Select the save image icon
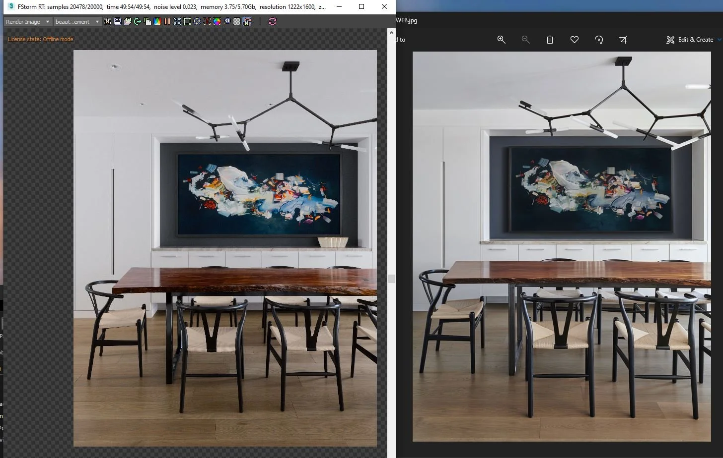723x458 pixels. click(x=118, y=21)
